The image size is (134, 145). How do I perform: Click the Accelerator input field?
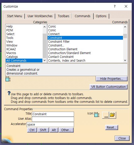point(50,125)
